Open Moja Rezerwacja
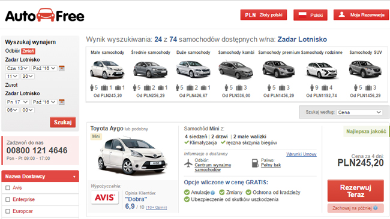This screenshot has height=219, width=390. point(361,15)
